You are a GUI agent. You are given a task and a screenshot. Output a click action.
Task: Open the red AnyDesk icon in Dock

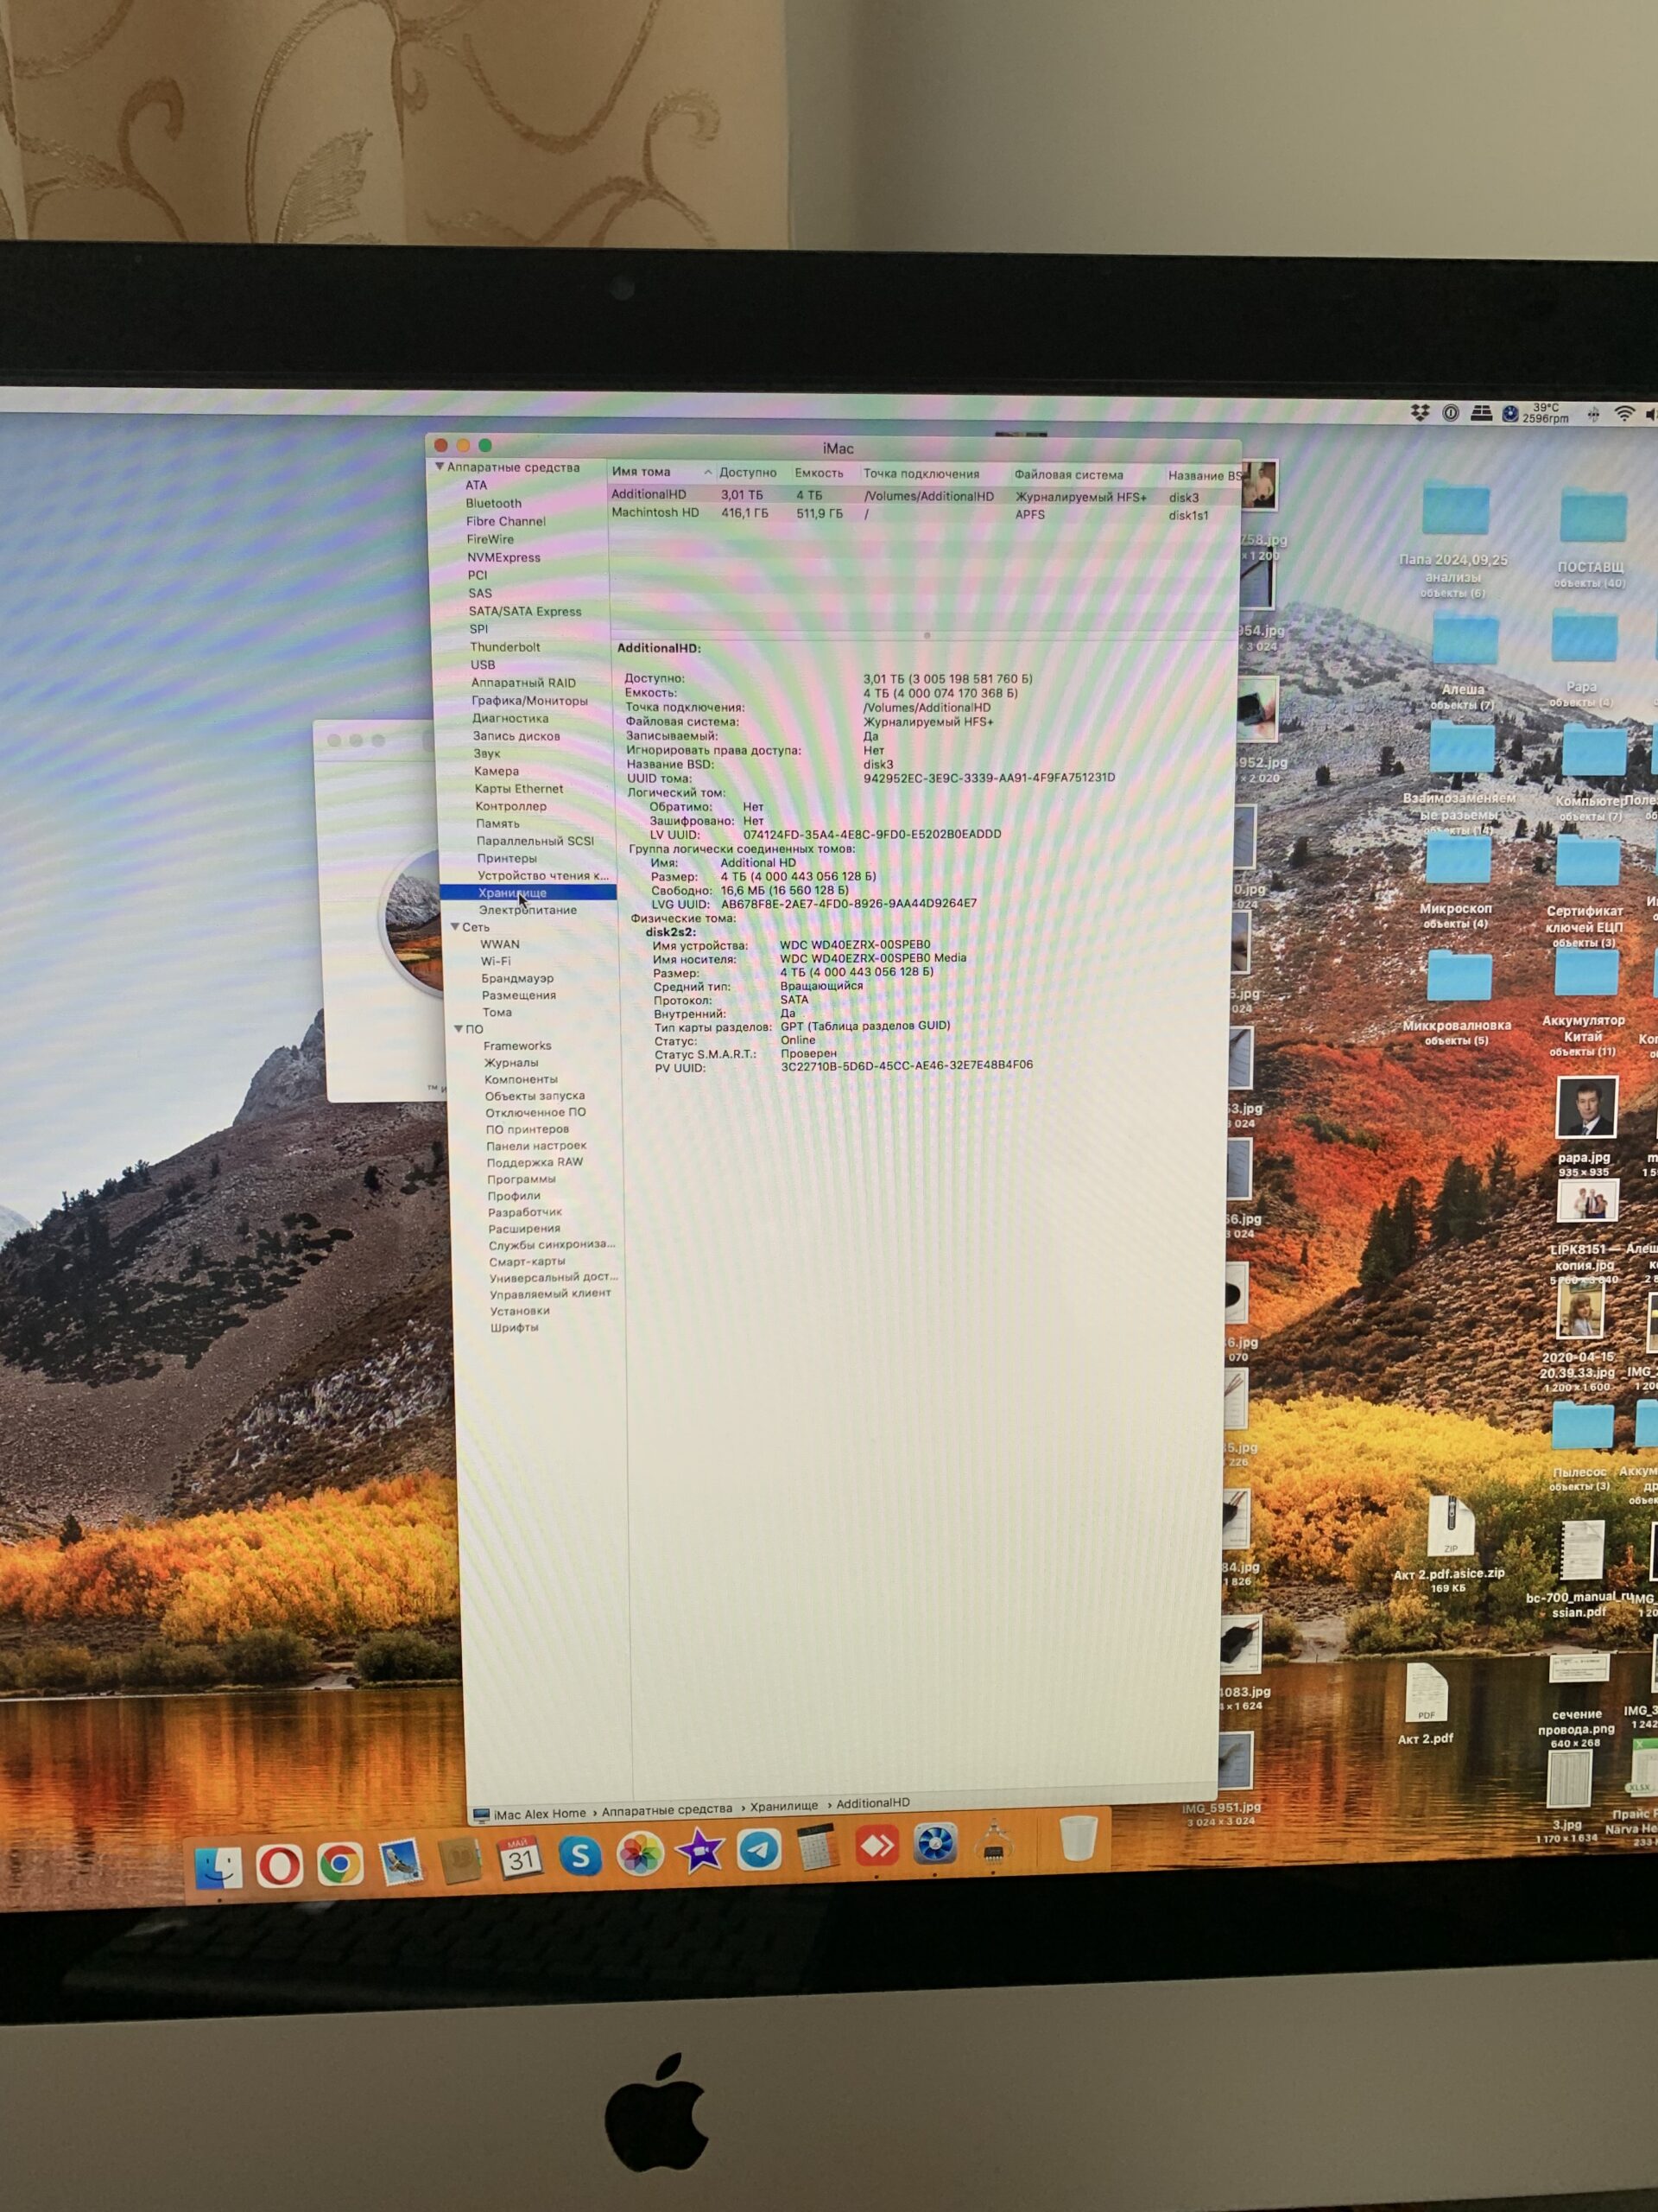click(876, 1846)
